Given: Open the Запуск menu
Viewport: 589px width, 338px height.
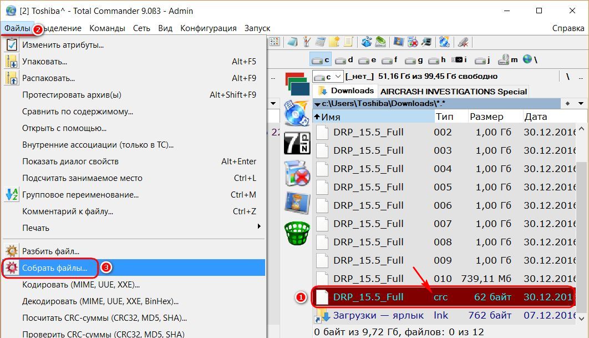Looking at the screenshot, I should 257,28.
